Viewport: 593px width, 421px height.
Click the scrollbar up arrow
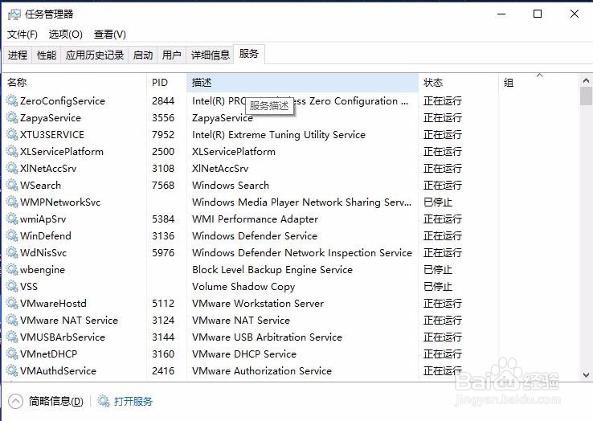click(x=586, y=80)
